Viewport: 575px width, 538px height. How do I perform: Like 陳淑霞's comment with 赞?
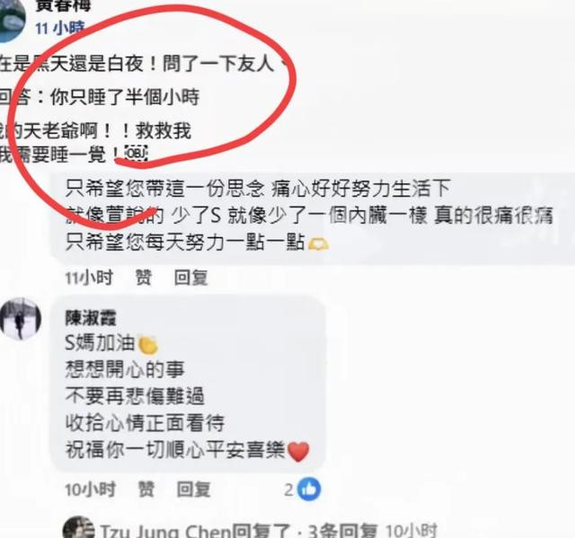click(x=146, y=489)
